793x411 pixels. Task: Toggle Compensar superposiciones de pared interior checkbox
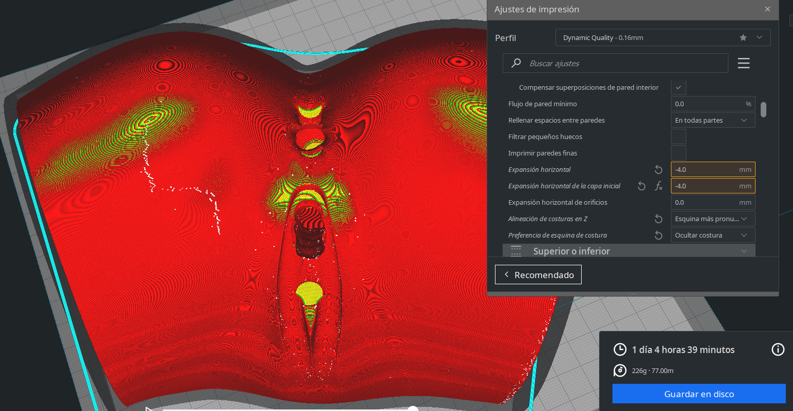click(679, 87)
